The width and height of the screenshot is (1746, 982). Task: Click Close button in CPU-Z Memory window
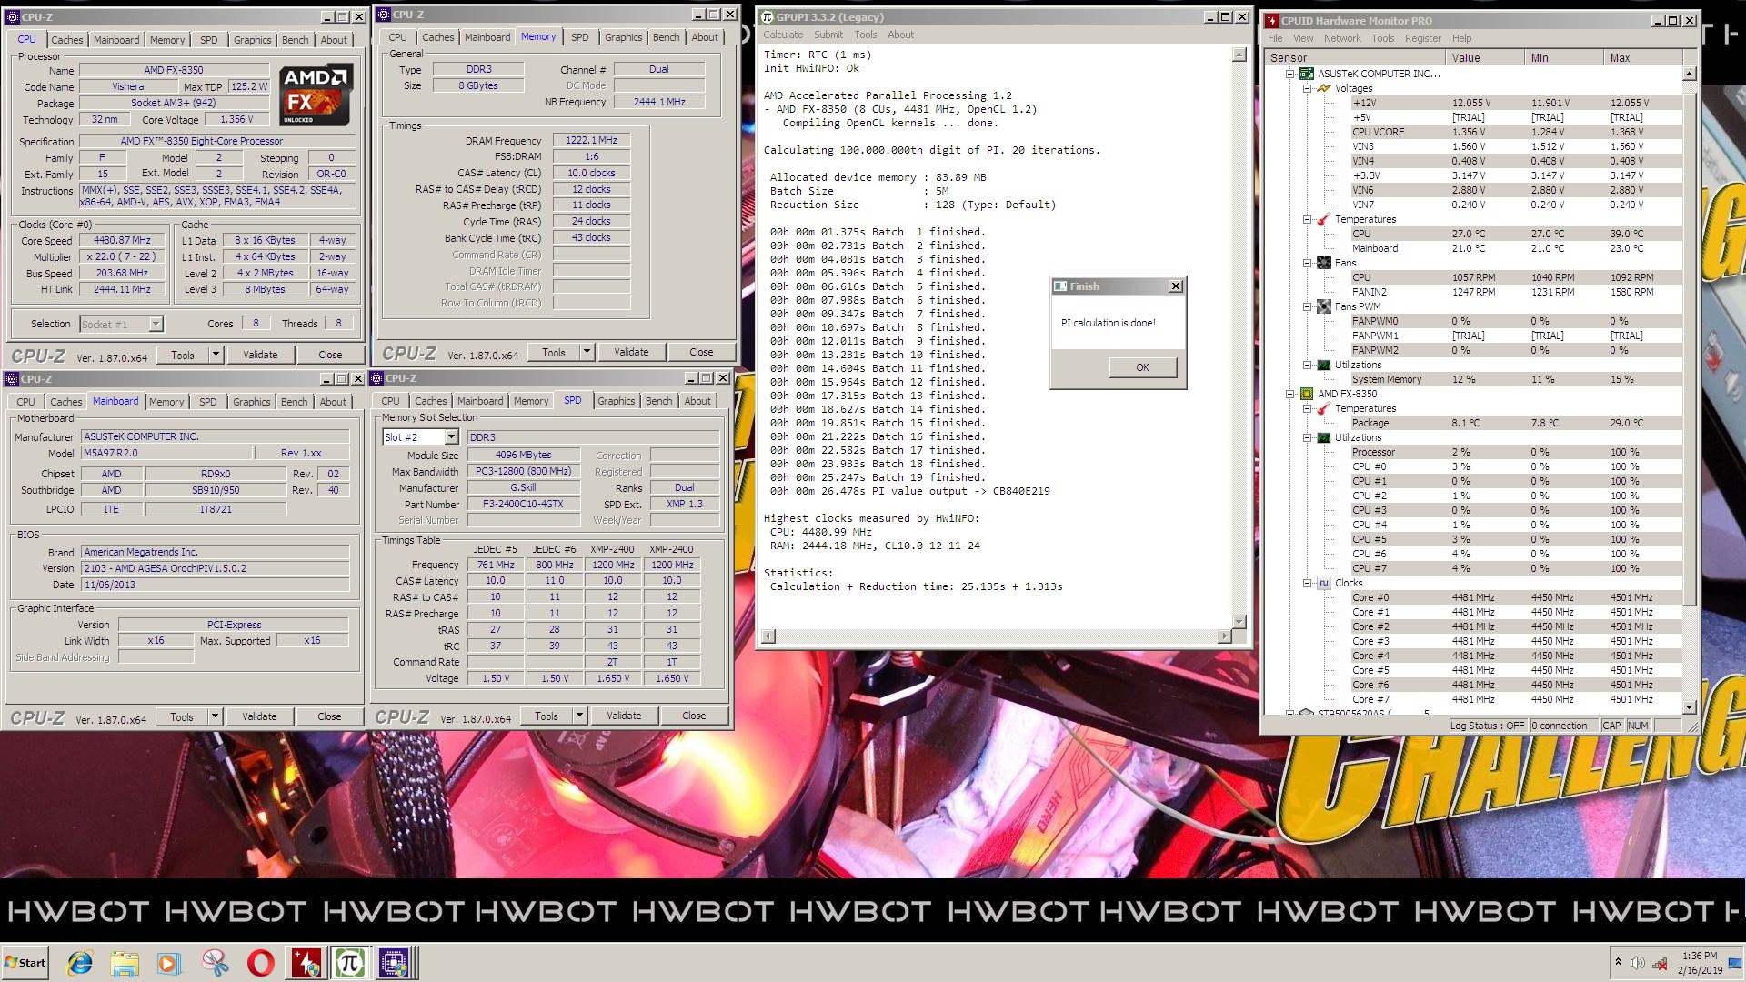point(701,352)
